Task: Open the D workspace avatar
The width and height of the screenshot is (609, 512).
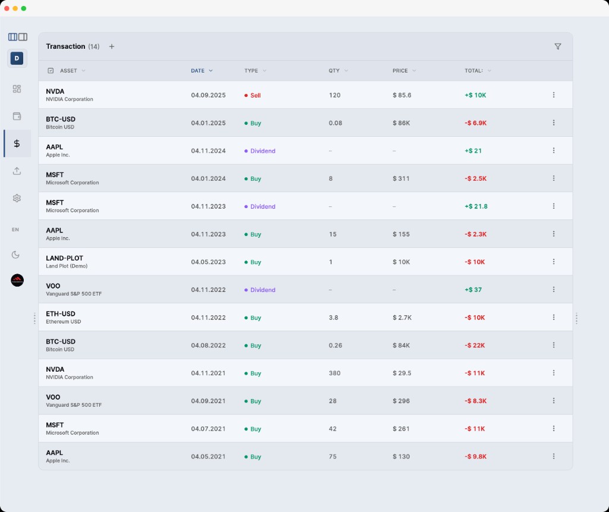Action: coord(17,58)
